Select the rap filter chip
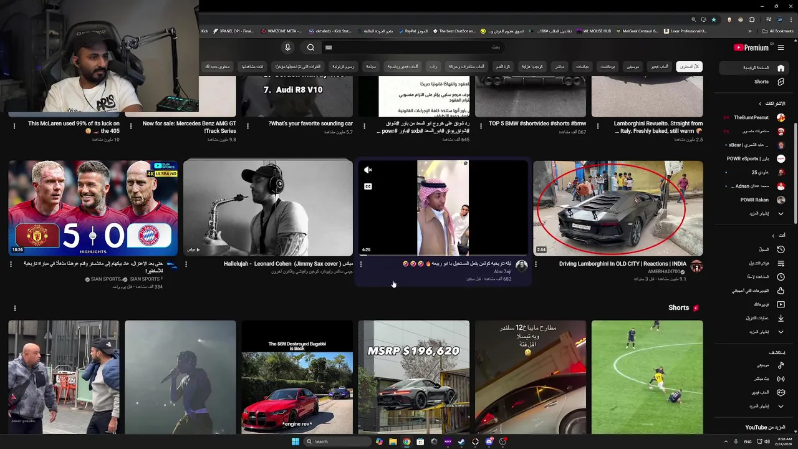 [433, 66]
